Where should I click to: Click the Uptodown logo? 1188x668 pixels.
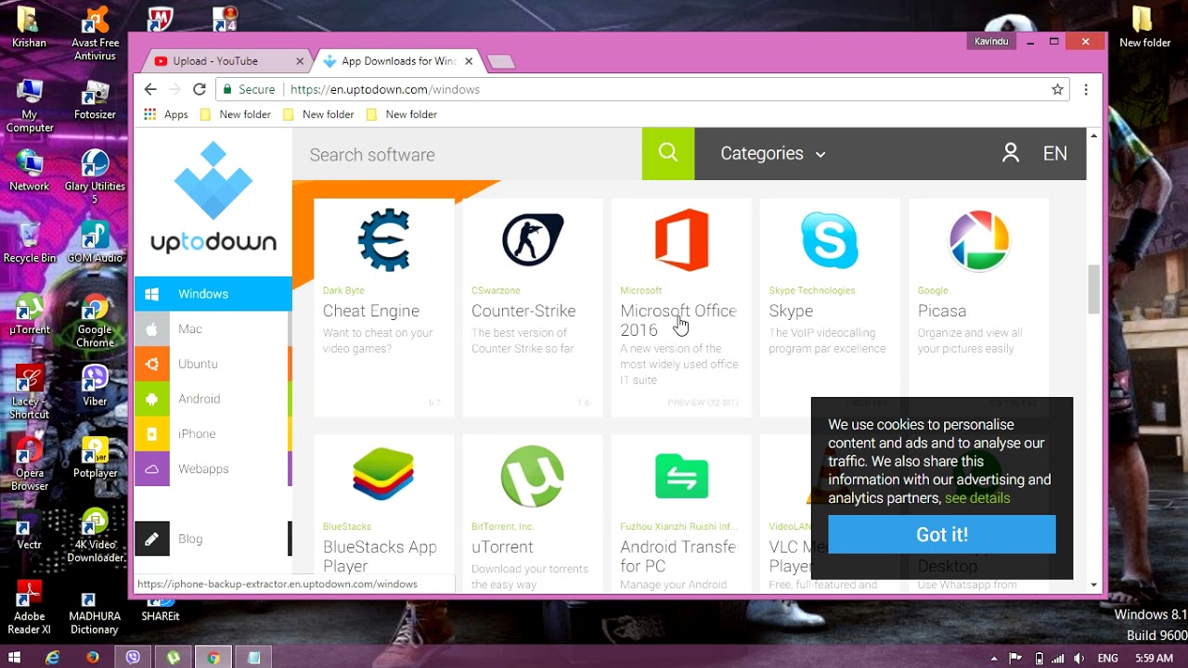pos(213,198)
